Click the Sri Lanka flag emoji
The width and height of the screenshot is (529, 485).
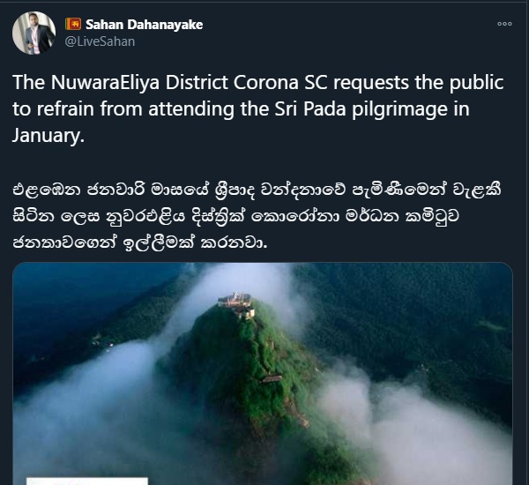[73, 25]
